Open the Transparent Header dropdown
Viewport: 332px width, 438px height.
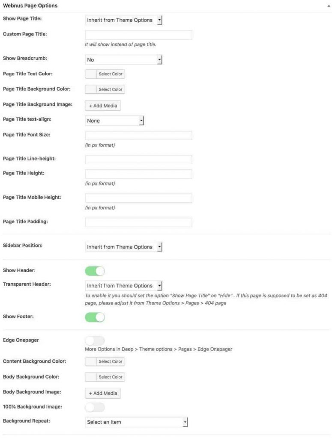pyautogui.click(x=123, y=285)
